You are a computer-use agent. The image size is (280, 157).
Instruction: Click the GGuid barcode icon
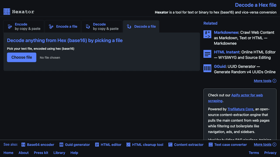[x=207, y=68]
